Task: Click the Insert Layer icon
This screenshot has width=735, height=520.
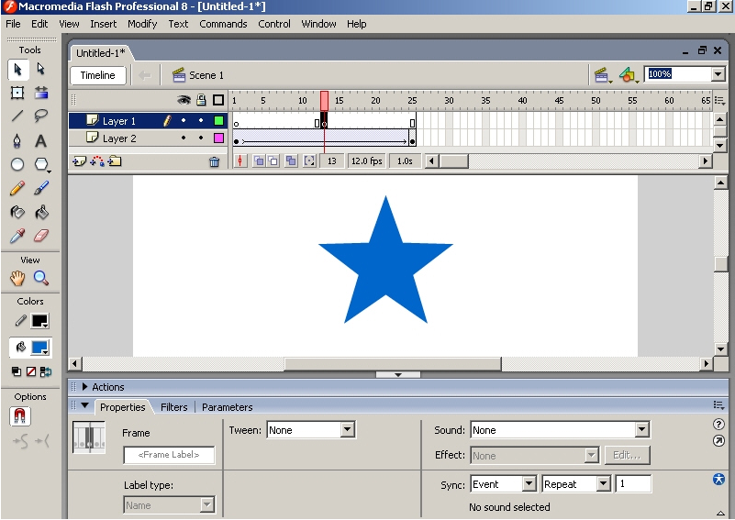Action: [x=79, y=161]
